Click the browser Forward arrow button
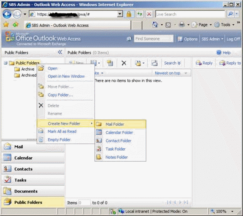The width and height of the screenshot is (243, 216). click(x=17, y=14)
